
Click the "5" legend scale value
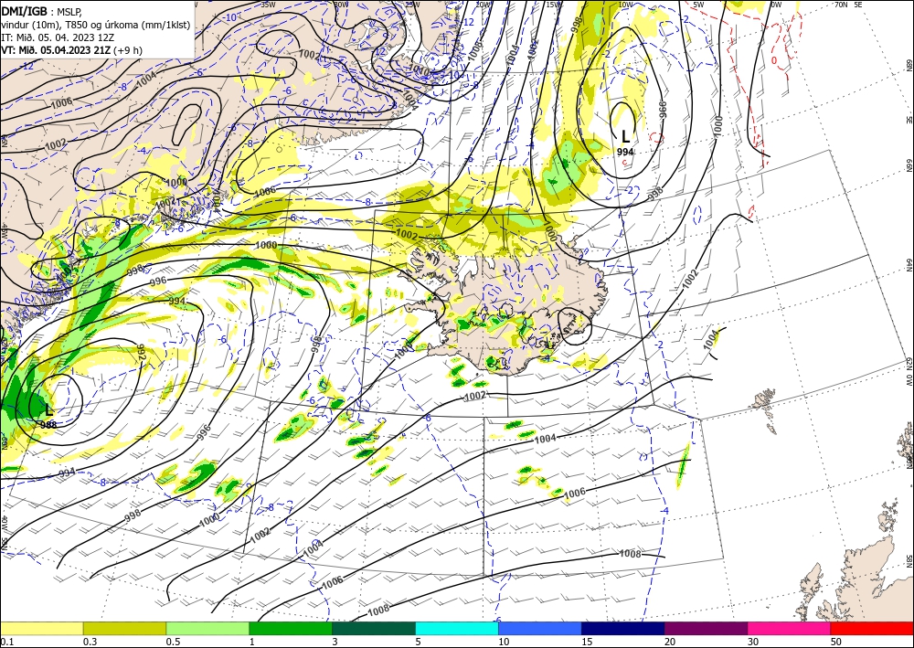419,642
